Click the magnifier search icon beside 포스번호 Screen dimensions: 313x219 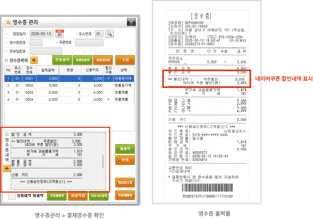109,34
